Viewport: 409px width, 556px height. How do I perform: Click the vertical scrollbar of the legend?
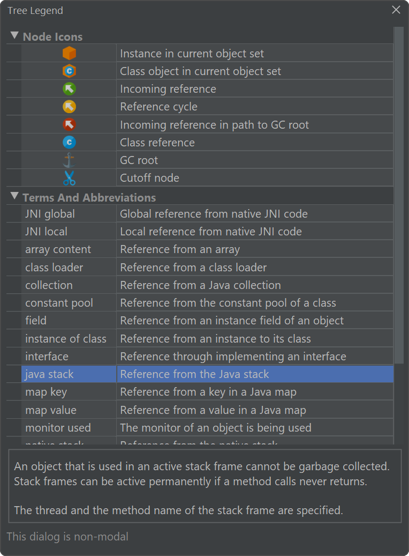[398, 214]
